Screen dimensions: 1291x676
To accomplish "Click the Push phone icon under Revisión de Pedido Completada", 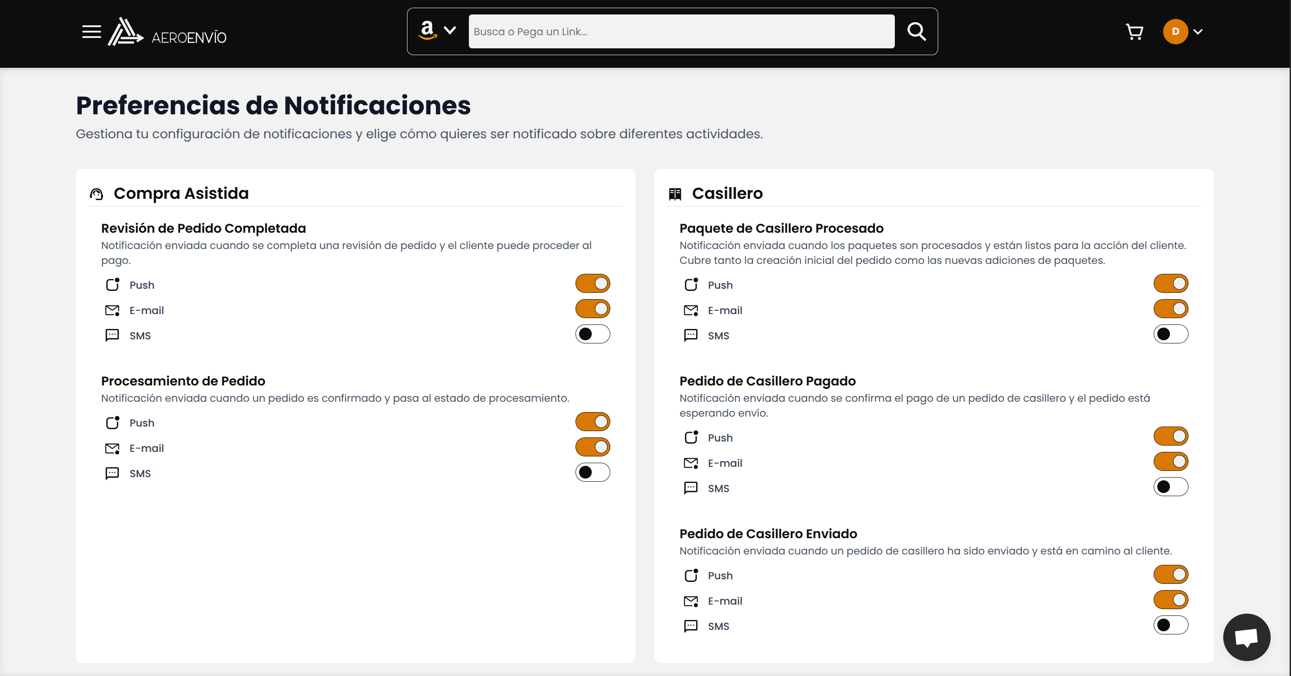I will pyautogui.click(x=112, y=284).
